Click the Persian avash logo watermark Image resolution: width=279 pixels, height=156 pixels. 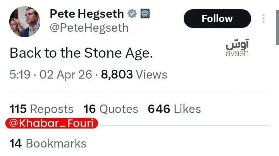[x=237, y=45]
